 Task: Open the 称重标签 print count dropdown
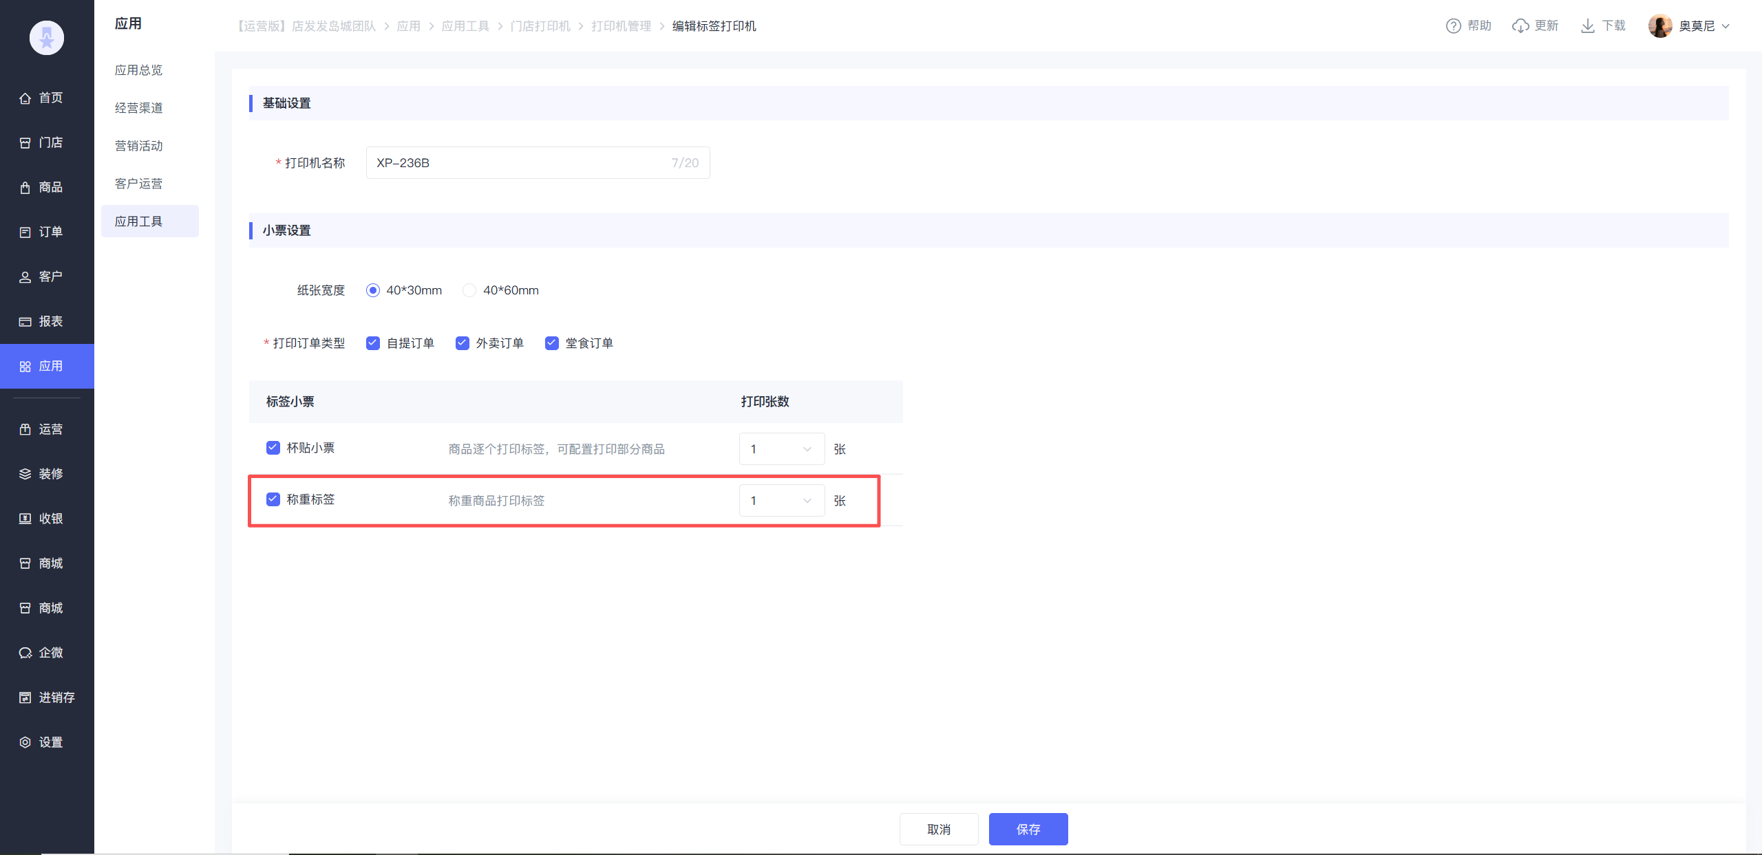click(781, 501)
